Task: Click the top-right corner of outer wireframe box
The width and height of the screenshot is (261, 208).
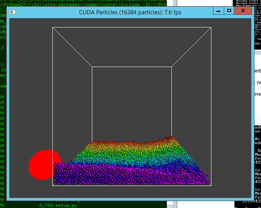Action: tap(211, 28)
